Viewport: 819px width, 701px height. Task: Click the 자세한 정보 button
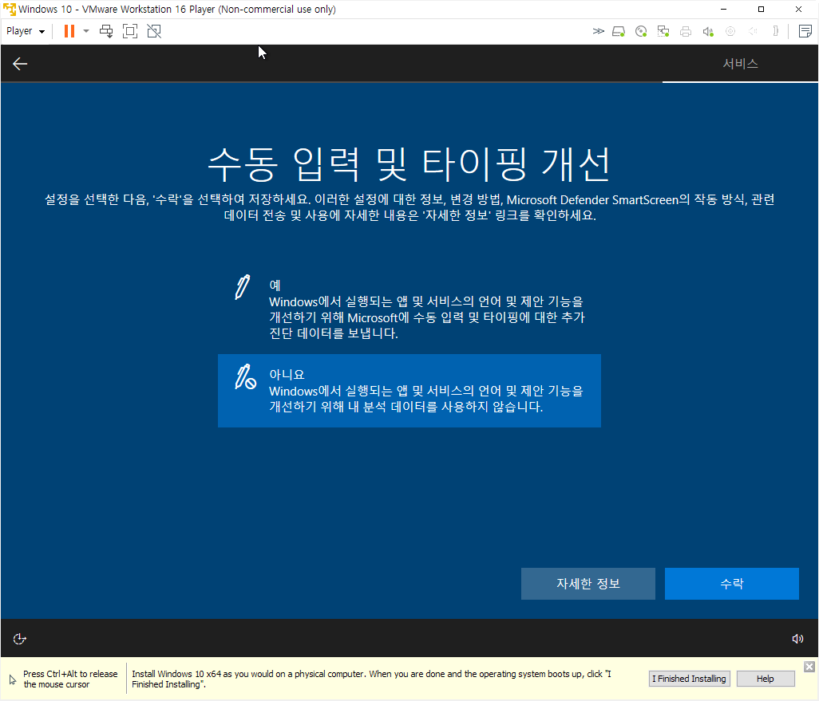(x=588, y=584)
